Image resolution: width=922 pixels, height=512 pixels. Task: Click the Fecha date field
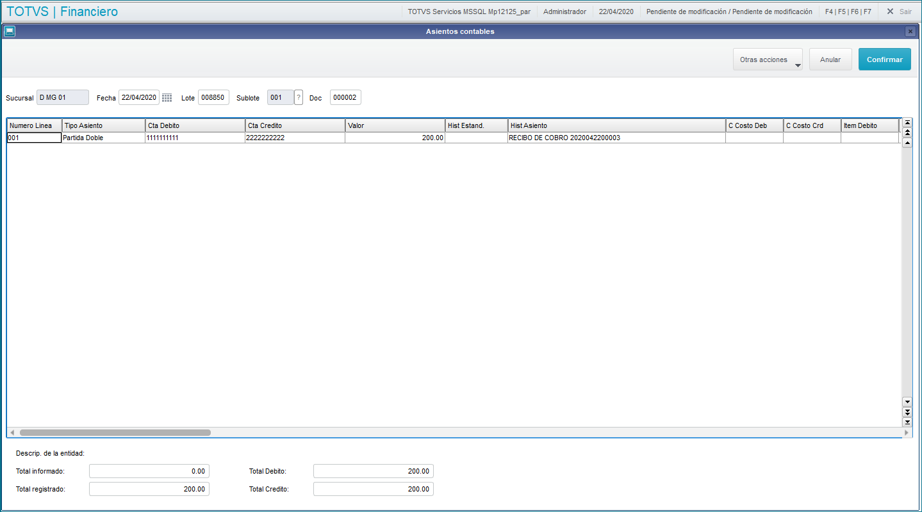[139, 97]
